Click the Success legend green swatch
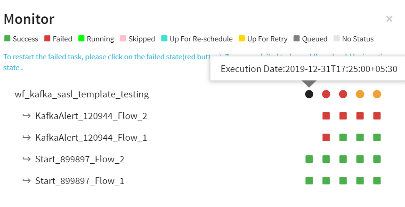 pos(7,39)
